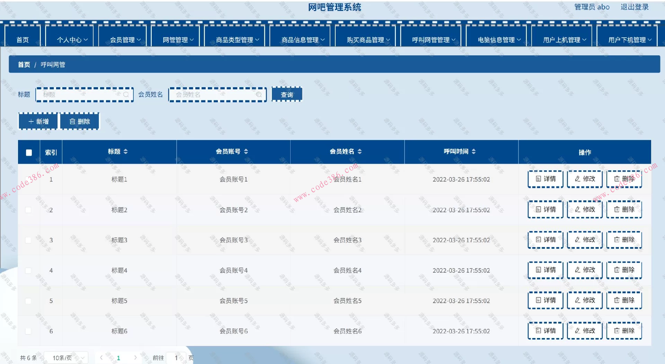The height and width of the screenshot is (364, 665).
Task: Click the batch 删除 button above table
Action: (x=80, y=121)
